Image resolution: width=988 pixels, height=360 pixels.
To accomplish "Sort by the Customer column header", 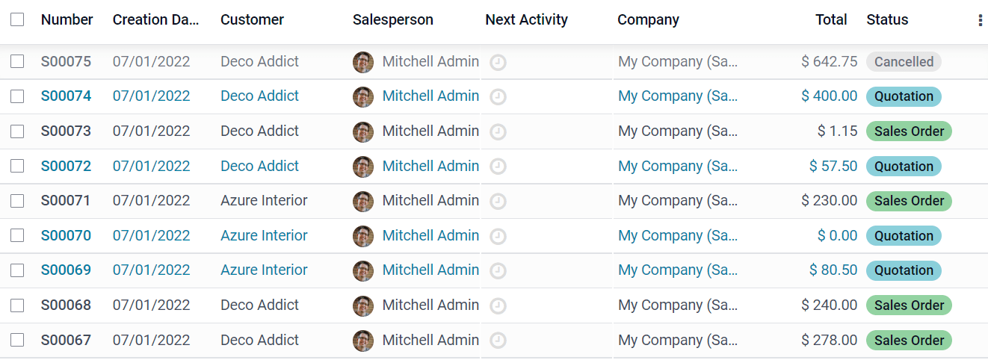I will point(252,20).
